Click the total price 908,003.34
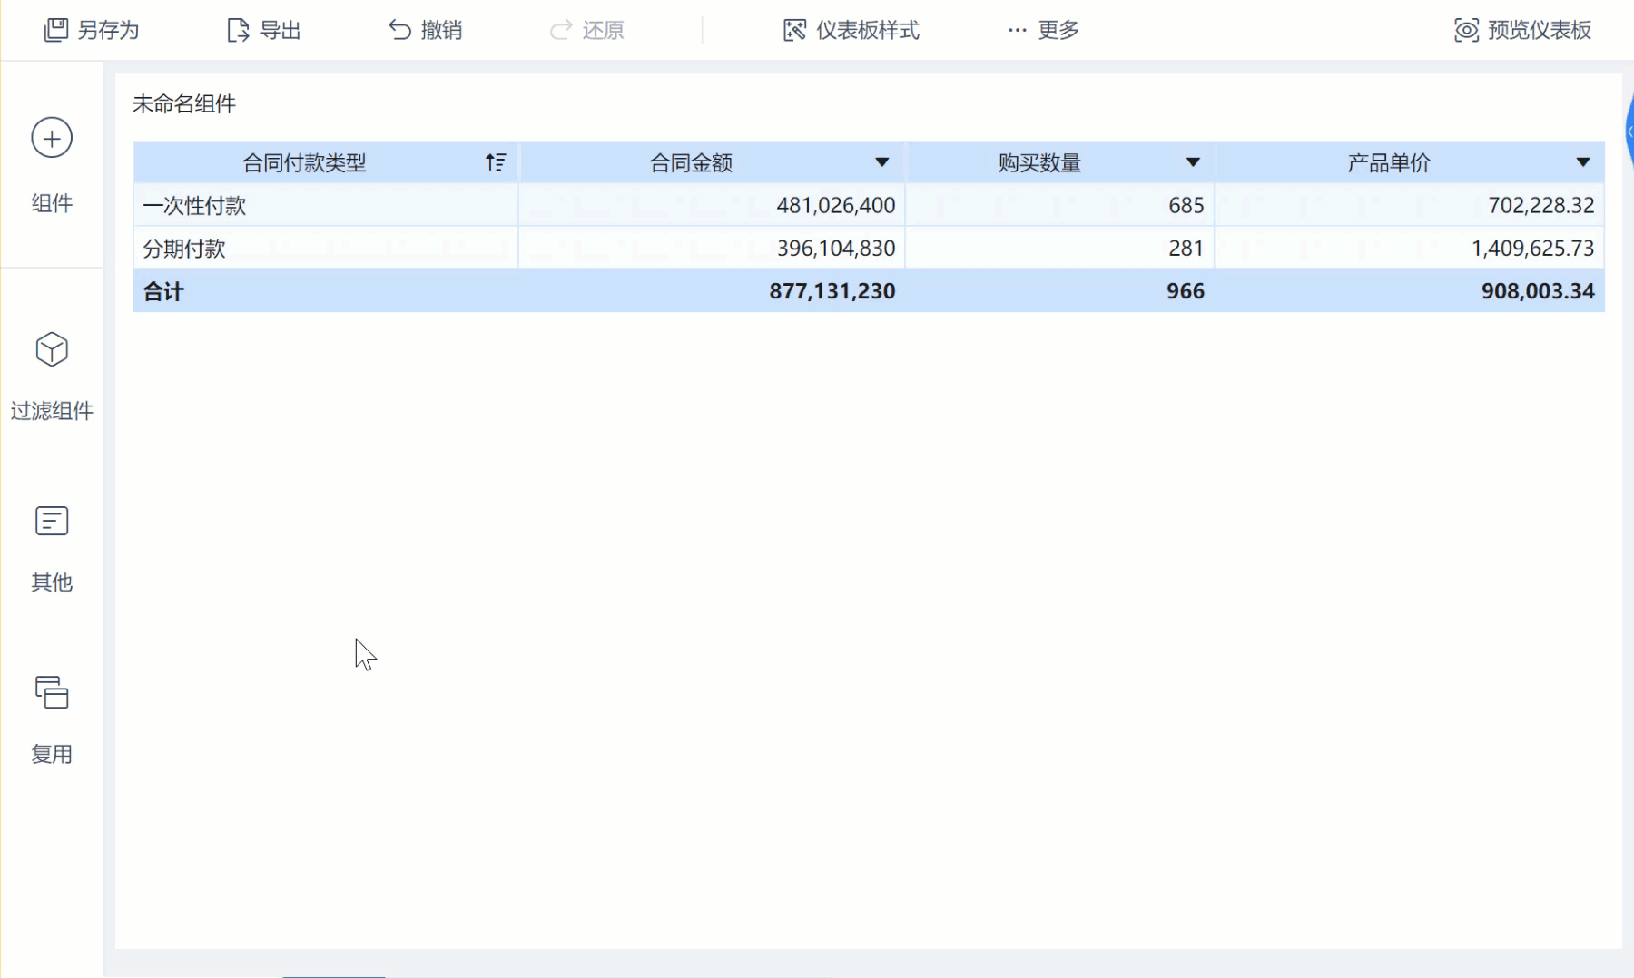Image resolution: width=1634 pixels, height=978 pixels. [x=1538, y=291]
